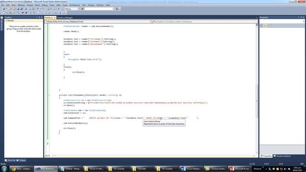This screenshot has height=172, width=306.
Task: Click the Categorized view icon in Properties
Action: pyautogui.click(x=262, y=25)
